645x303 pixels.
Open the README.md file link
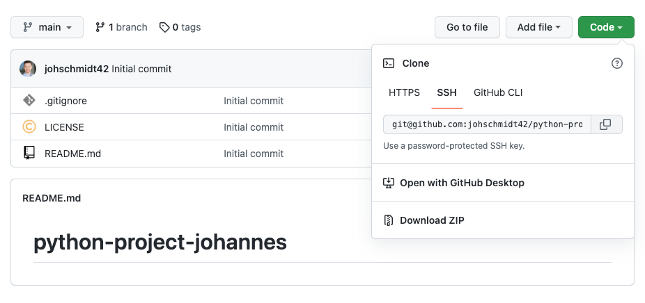pos(72,154)
